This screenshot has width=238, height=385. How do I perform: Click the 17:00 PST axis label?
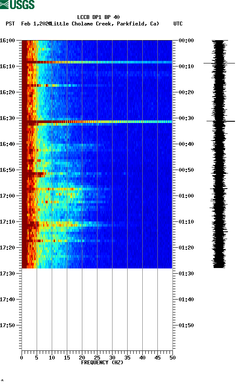click(7, 196)
